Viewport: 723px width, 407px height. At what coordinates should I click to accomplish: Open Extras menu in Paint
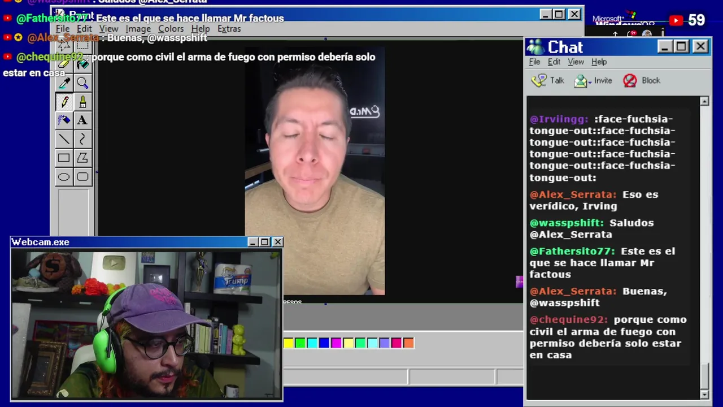(229, 29)
